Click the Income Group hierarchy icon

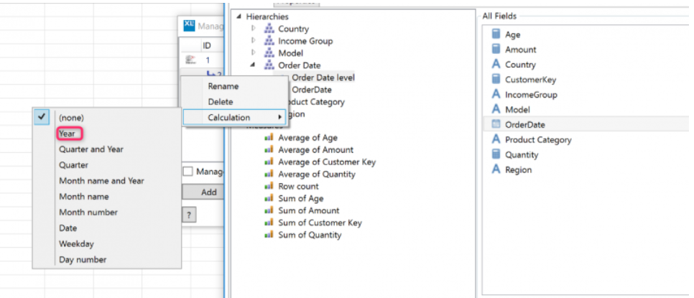[x=269, y=41]
